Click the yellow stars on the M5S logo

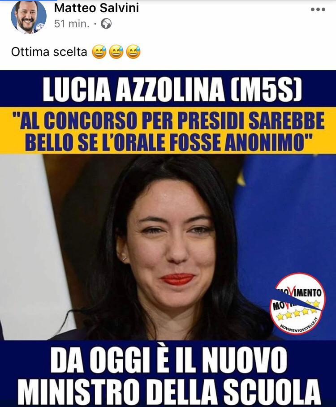coord(297,311)
